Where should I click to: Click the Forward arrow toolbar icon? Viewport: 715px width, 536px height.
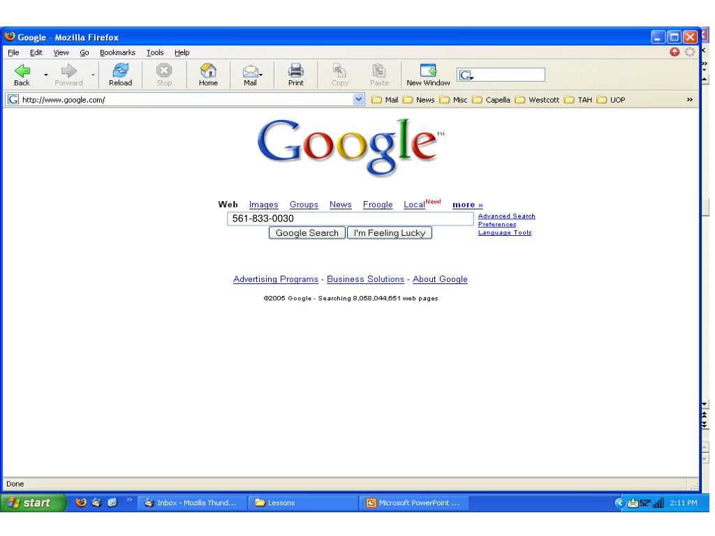pos(69,70)
